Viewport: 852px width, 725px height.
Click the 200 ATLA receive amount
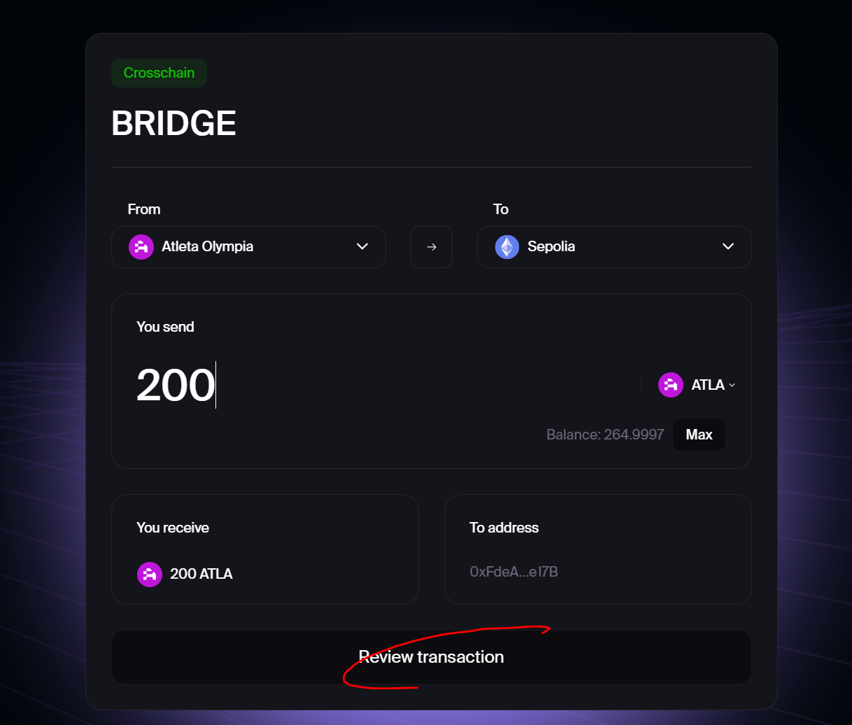pos(201,574)
